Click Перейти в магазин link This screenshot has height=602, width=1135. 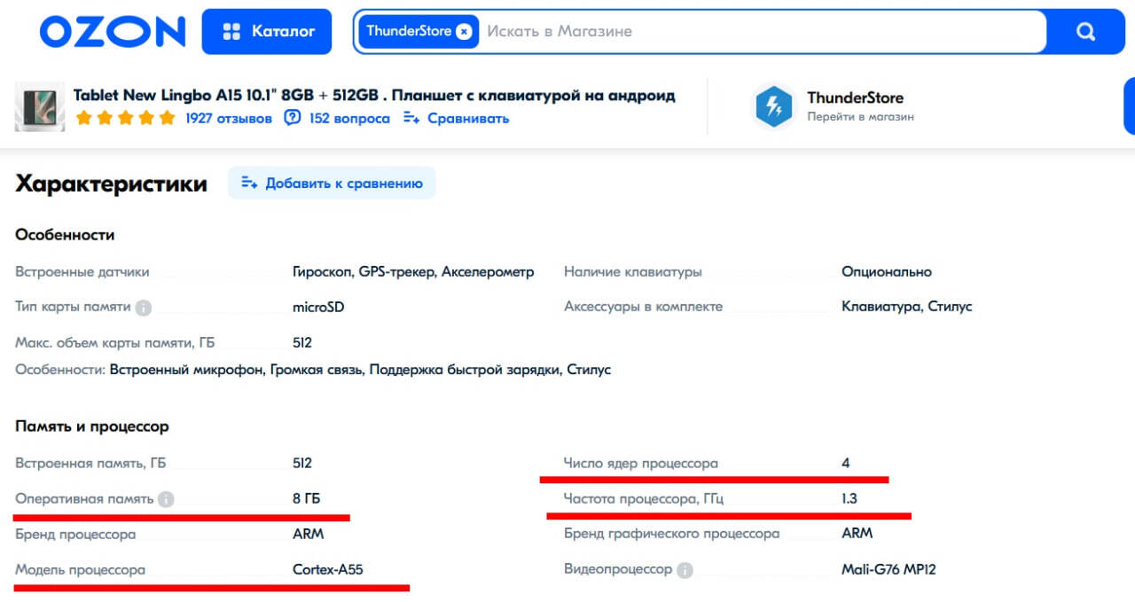[860, 117]
